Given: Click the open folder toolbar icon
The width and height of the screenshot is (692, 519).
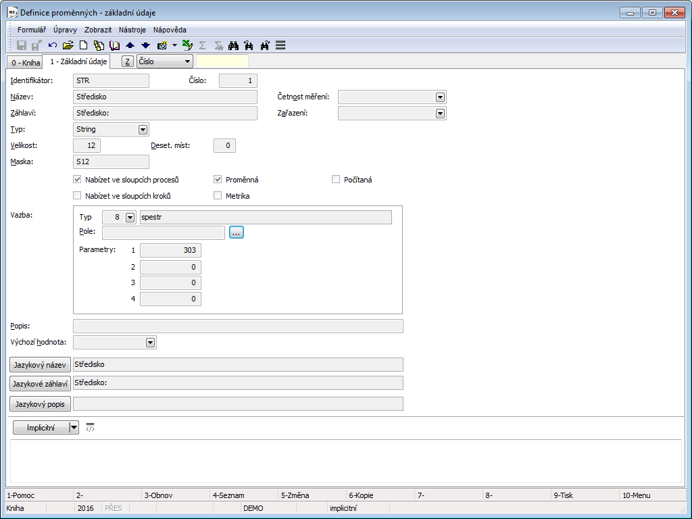Looking at the screenshot, I should [x=68, y=45].
